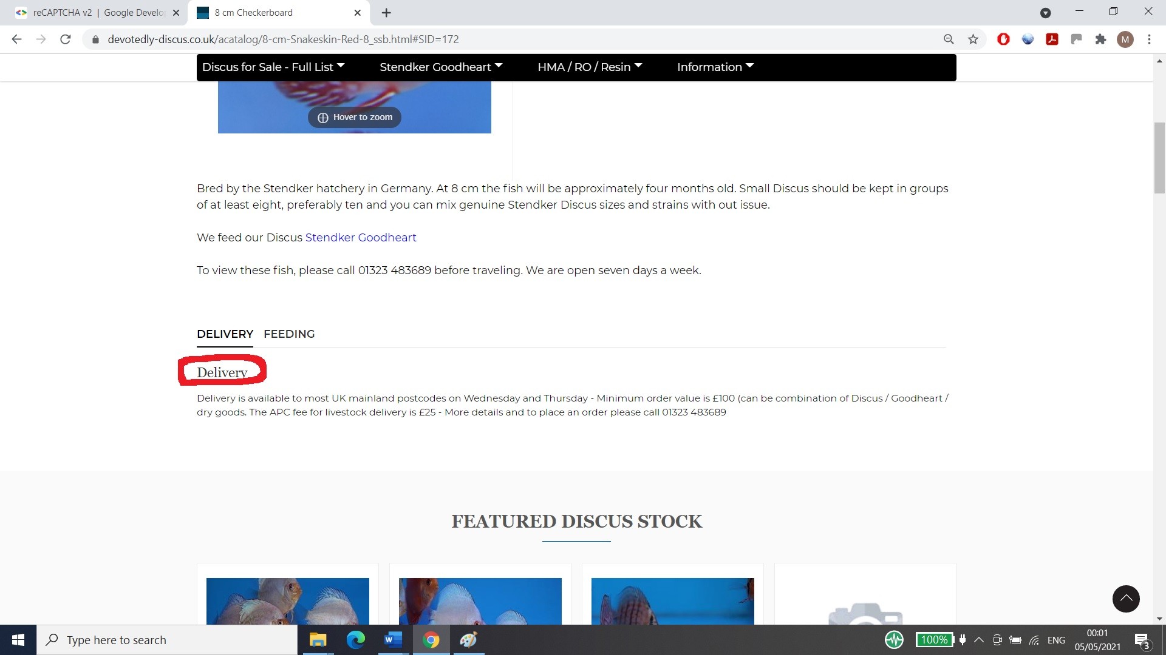Switch to the FEEDING tab

(289, 334)
